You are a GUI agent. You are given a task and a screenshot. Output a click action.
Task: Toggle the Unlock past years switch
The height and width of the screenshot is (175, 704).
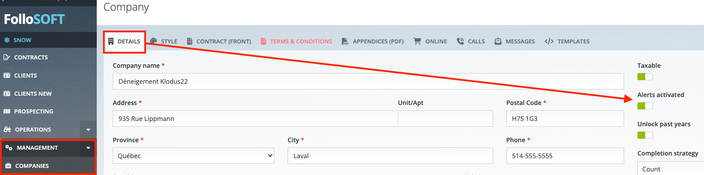click(x=645, y=135)
